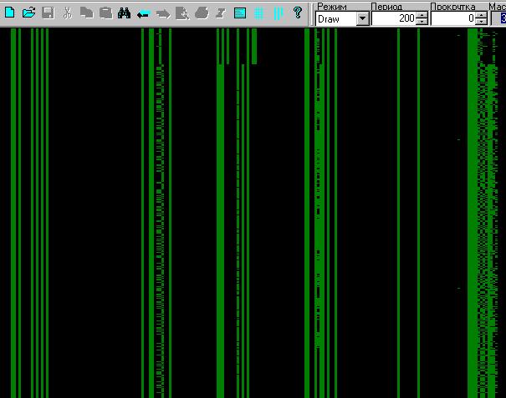Click the cyan text view icon
This screenshot has width=506, height=398.
(x=240, y=13)
